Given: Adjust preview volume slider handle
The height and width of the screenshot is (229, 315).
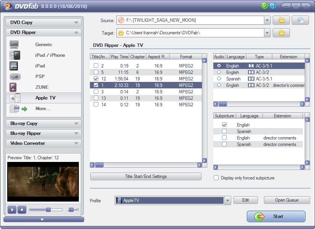Looking at the screenshot, I should coord(71,210).
